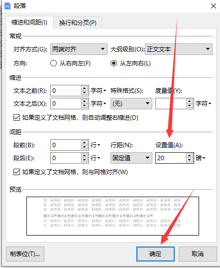
Task: Open the 字符 unit dropdown for 文本之前
Action: (98, 91)
